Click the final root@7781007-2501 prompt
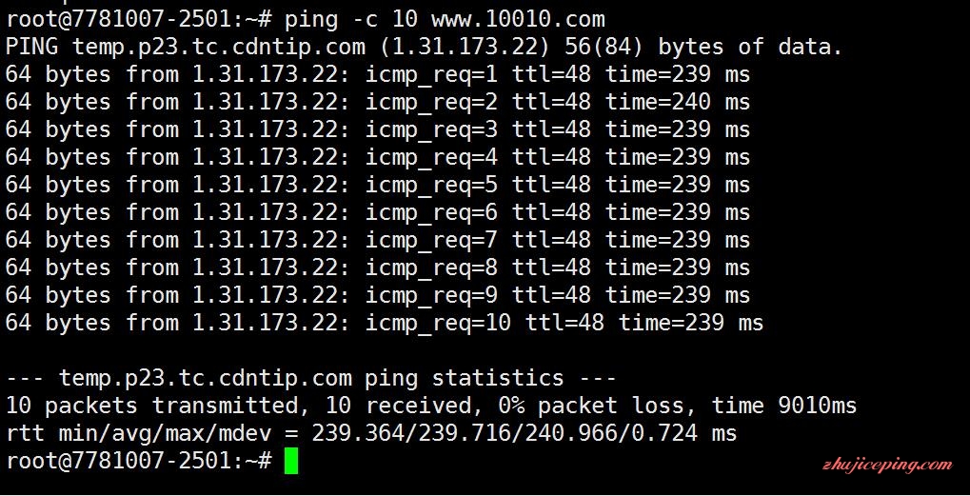 pyautogui.click(x=139, y=461)
